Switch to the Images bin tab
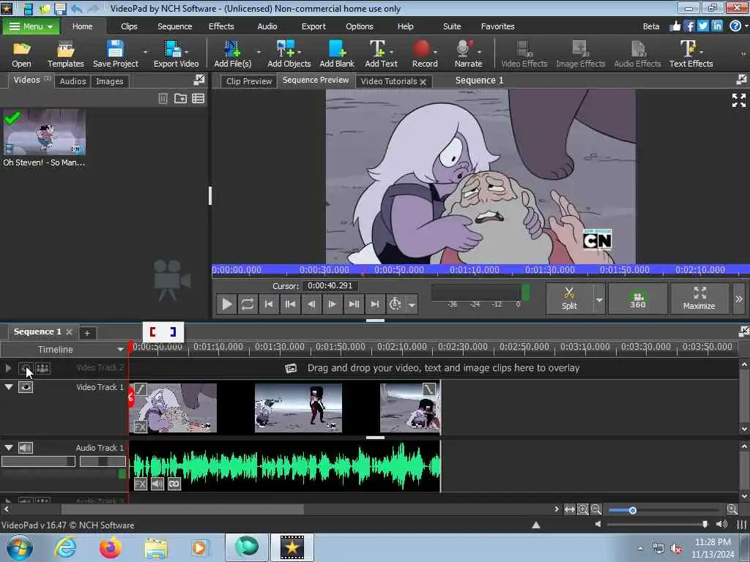This screenshot has width=750, height=562. tap(110, 81)
